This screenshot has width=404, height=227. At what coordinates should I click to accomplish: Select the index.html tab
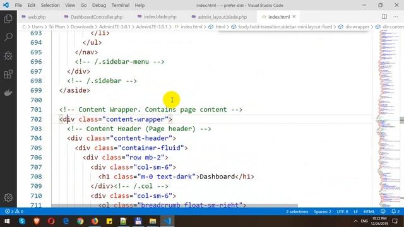[x=279, y=17]
